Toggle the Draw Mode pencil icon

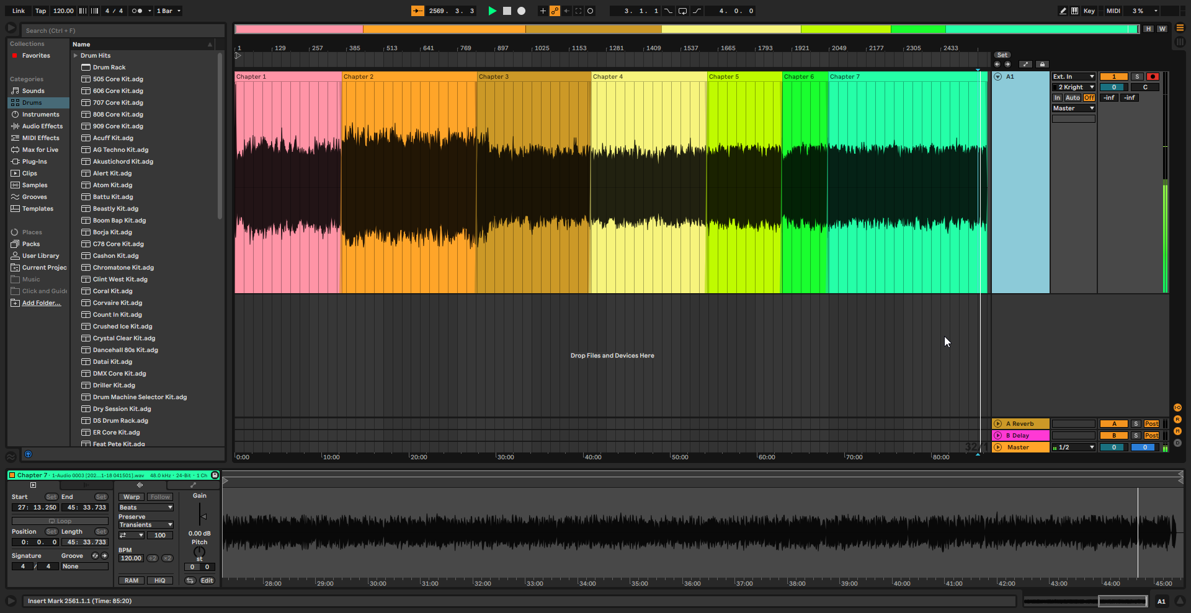(x=1063, y=11)
